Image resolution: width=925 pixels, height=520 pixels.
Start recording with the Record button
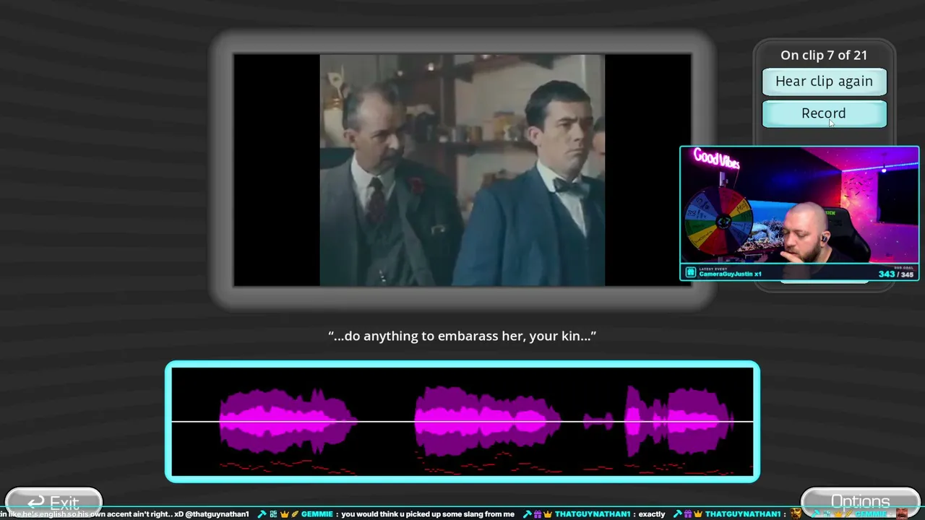pos(824,113)
